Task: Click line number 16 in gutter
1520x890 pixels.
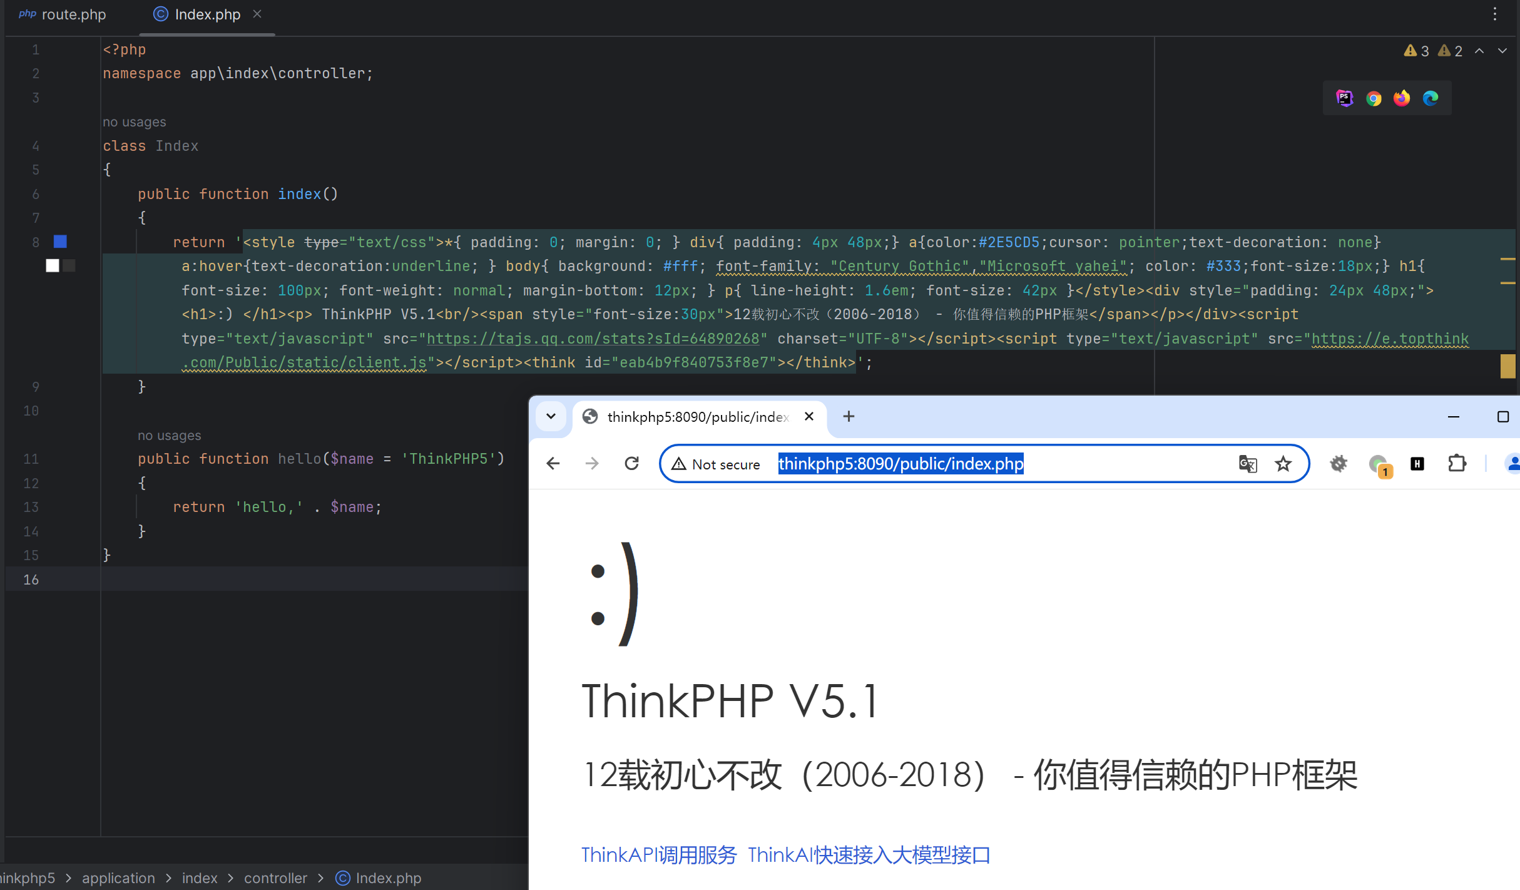Action: (31, 580)
